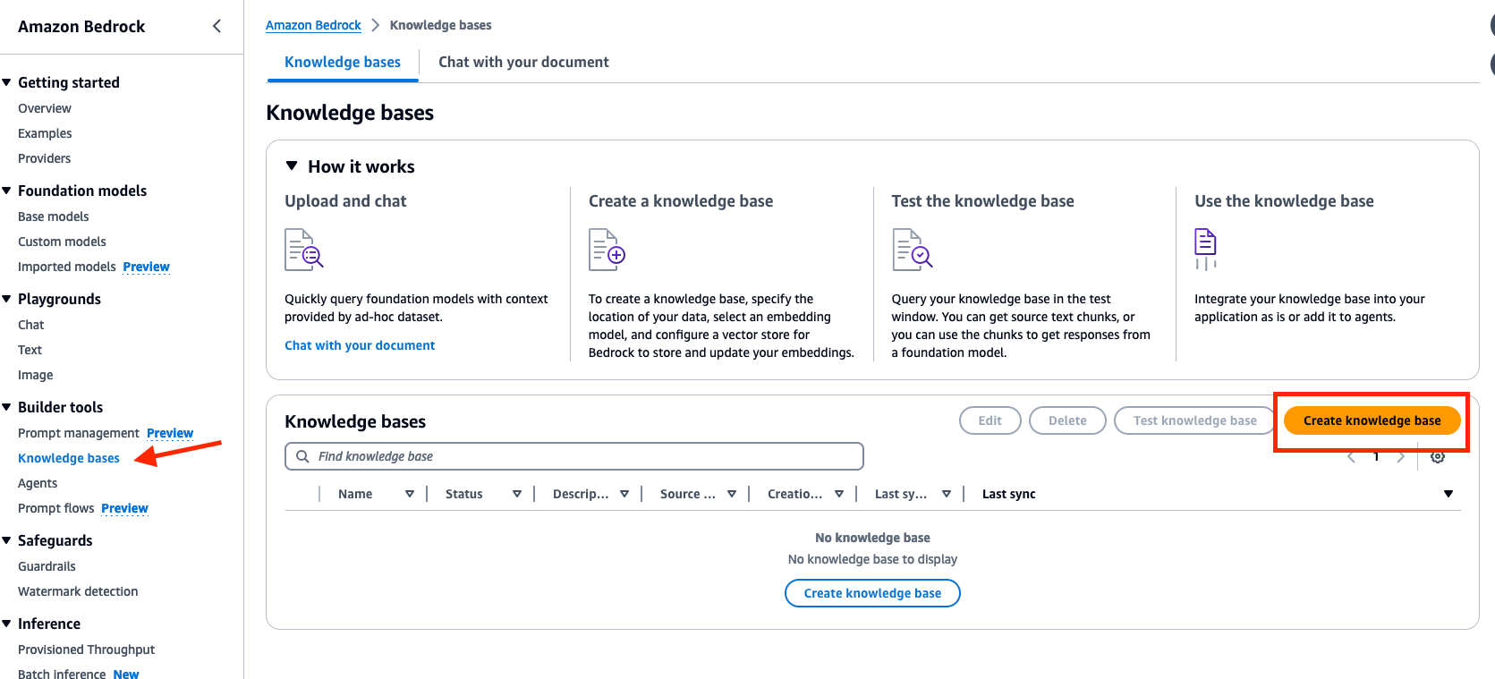The height and width of the screenshot is (679, 1495).
Task: Open Provisioned Throughput in sidebar
Action: tap(86, 649)
